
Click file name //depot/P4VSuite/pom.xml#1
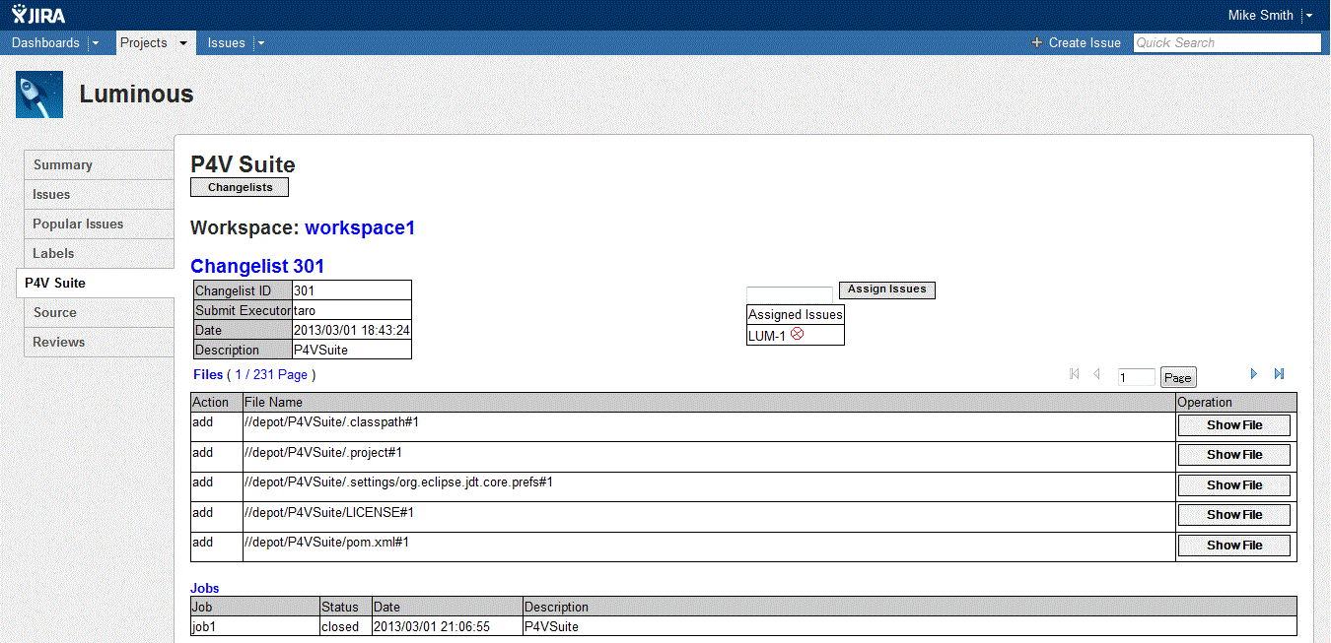point(326,542)
